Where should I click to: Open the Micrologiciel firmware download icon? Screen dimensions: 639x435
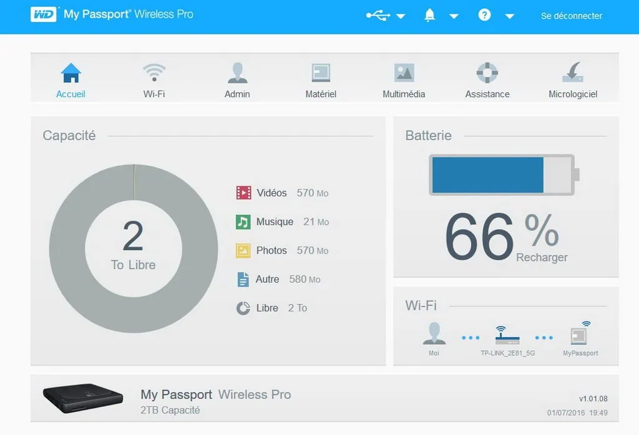click(x=572, y=74)
